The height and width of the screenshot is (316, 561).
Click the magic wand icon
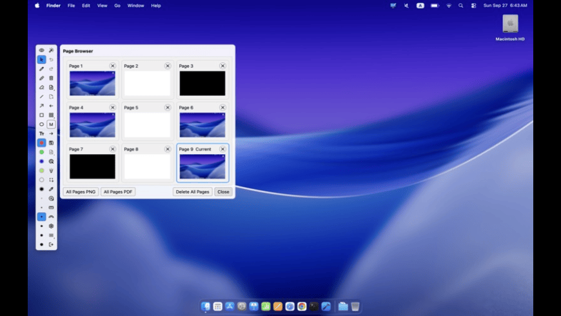tap(51, 50)
